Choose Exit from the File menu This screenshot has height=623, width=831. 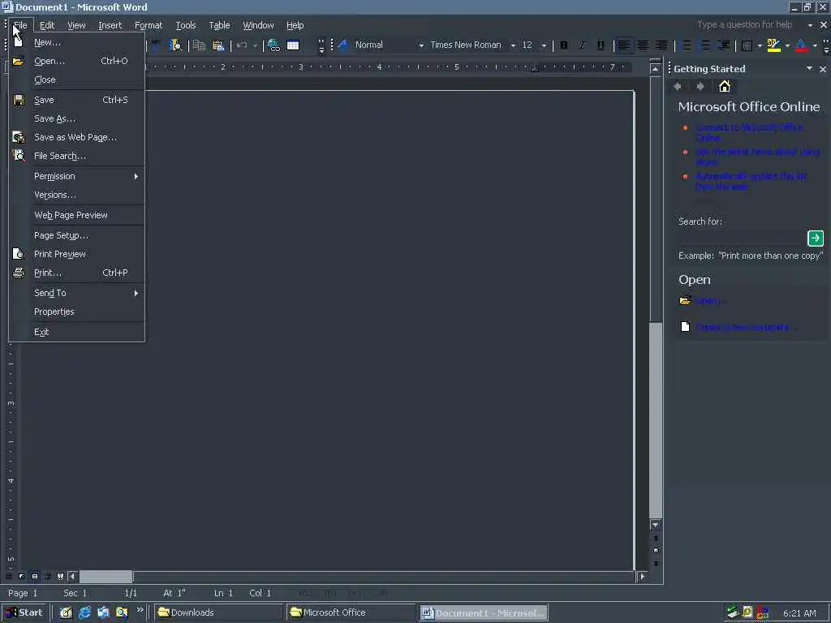(76, 332)
